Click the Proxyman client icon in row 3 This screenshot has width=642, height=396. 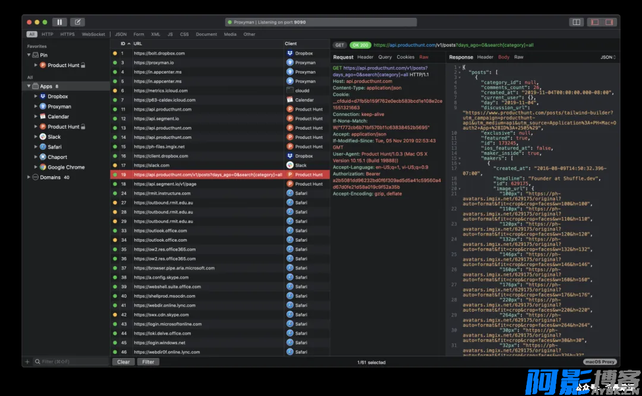click(290, 62)
